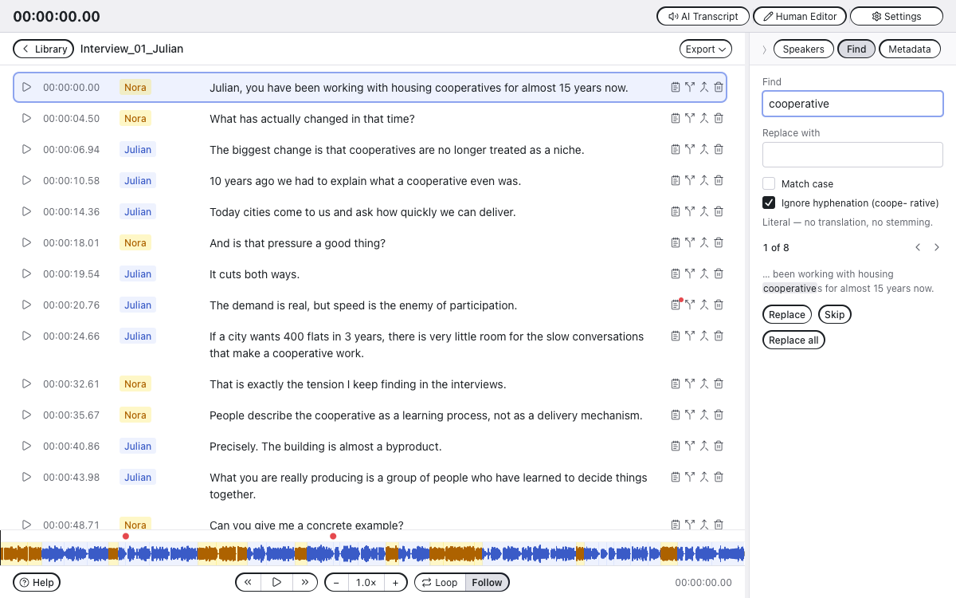Split the 00:00:10.58 segment
956x598 pixels.
(690, 180)
